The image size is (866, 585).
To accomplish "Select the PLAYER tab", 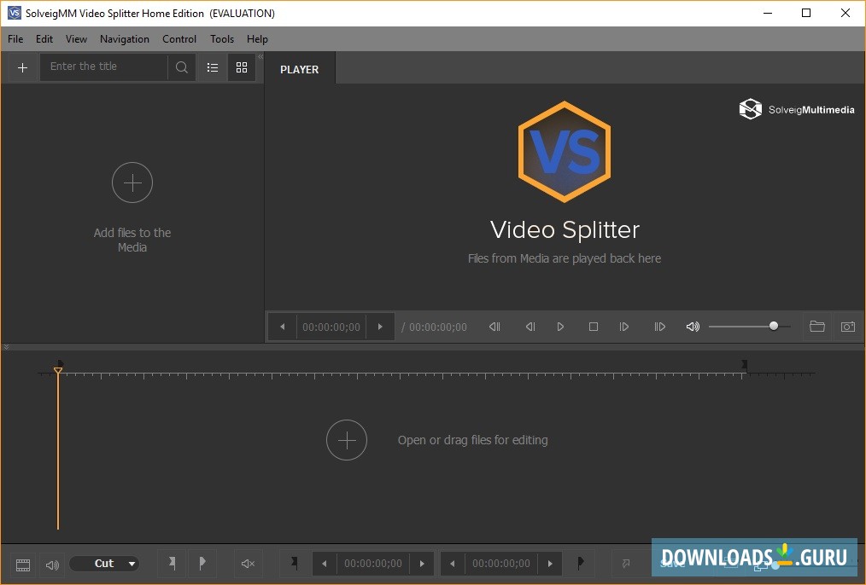I will point(299,69).
